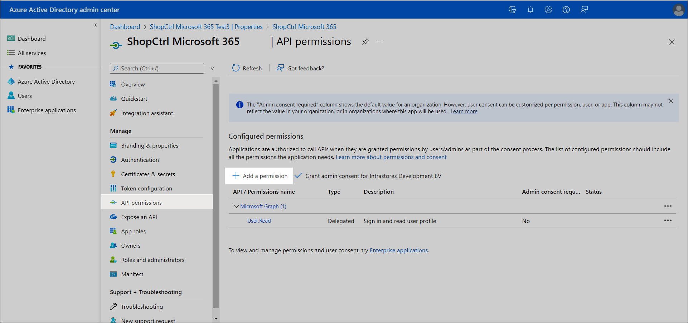
Task: Open ellipsis menu for Microsoft Graph row
Action: (668, 206)
